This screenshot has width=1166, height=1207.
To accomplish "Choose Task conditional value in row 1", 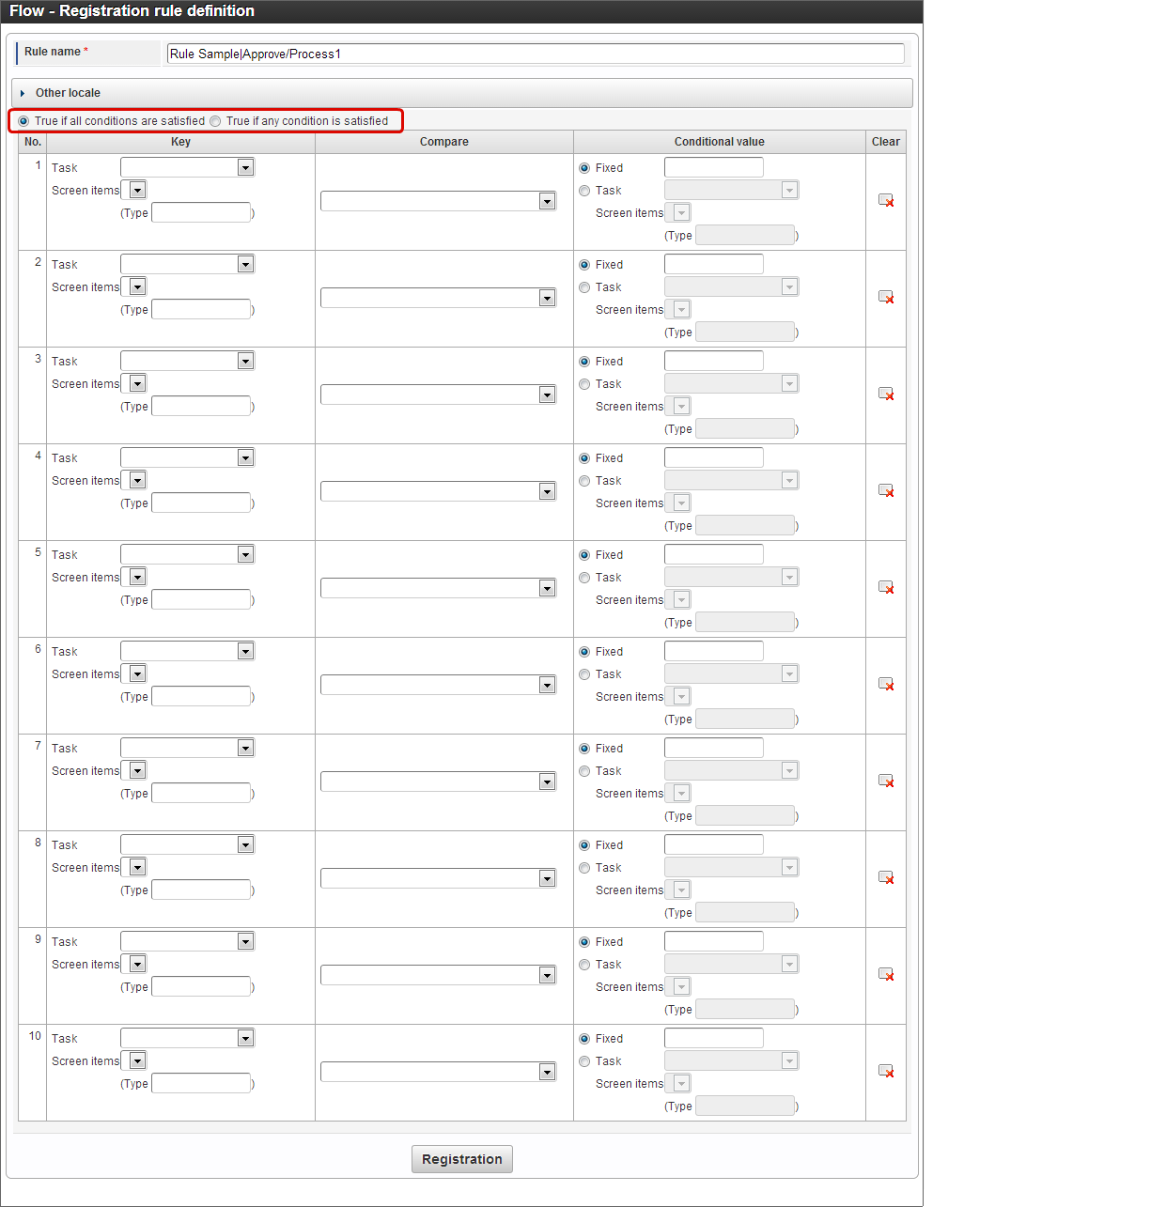I will click(584, 191).
